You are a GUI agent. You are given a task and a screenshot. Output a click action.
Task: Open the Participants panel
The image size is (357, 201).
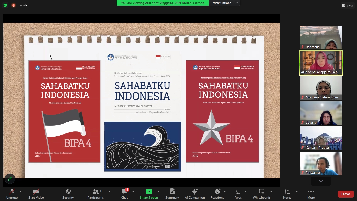(x=96, y=194)
